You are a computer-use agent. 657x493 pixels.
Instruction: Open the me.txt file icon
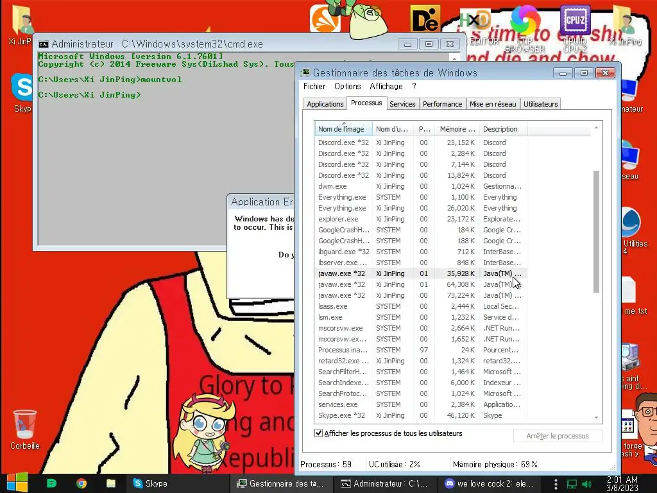pos(633,295)
